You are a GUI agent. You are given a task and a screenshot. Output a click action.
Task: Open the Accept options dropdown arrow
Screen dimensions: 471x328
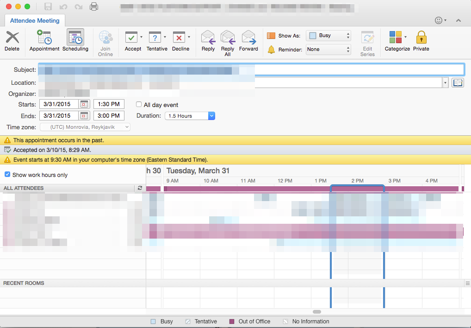coord(141,37)
